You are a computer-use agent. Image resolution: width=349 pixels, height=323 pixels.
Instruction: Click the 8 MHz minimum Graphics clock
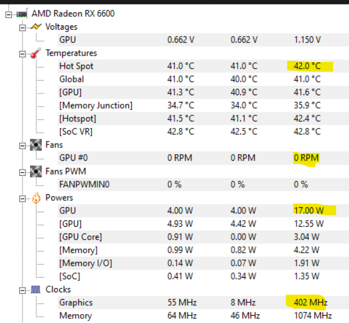(x=243, y=302)
